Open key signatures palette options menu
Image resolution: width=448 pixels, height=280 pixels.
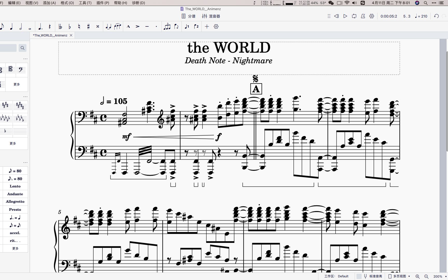point(25,97)
